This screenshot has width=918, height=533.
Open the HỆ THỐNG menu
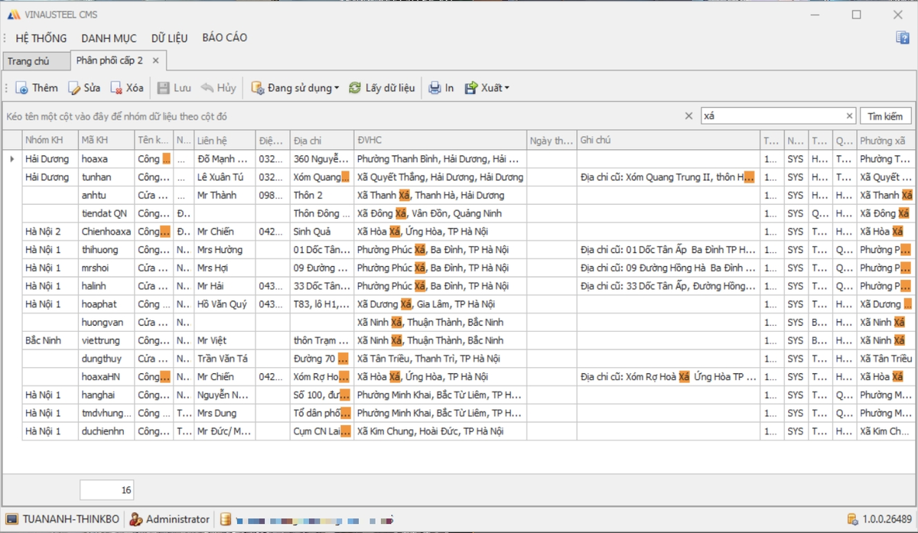(41, 38)
